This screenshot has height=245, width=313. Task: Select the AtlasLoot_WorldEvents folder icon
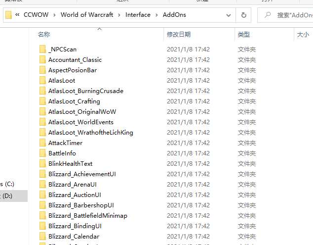tap(42, 122)
